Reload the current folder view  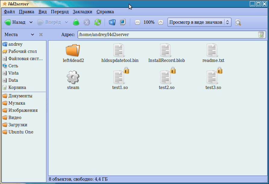(x=97, y=22)
